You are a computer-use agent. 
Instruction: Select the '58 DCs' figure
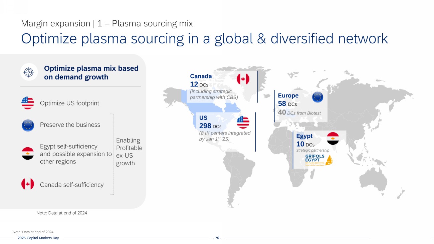coord(287,104)
